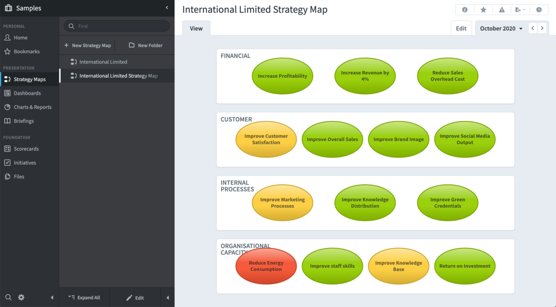
Task: Open the export options dropdown arrow
Action: [524, 9]
